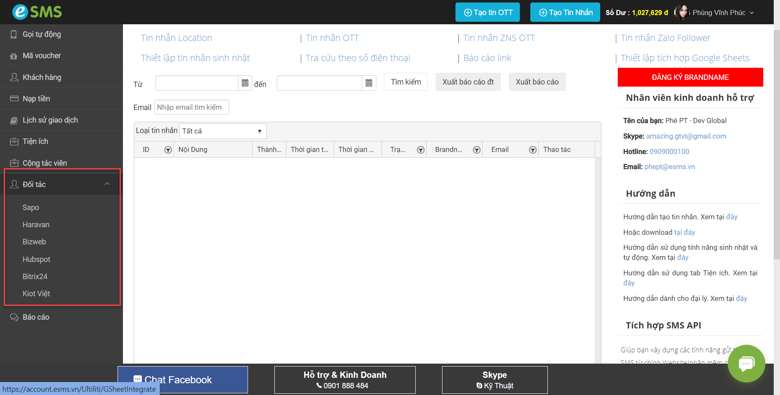Open the start date calendar picker
This screenshot has height=395, width=780.
pyautogui.click(x=245, y=83)
